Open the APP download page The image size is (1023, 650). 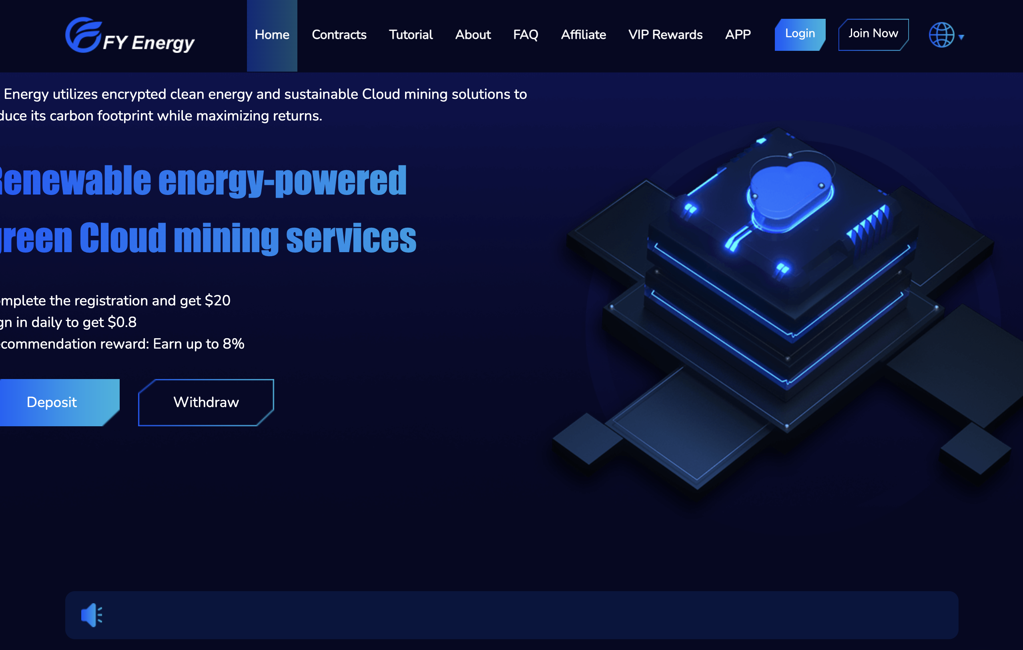click(x=738, y=35)
